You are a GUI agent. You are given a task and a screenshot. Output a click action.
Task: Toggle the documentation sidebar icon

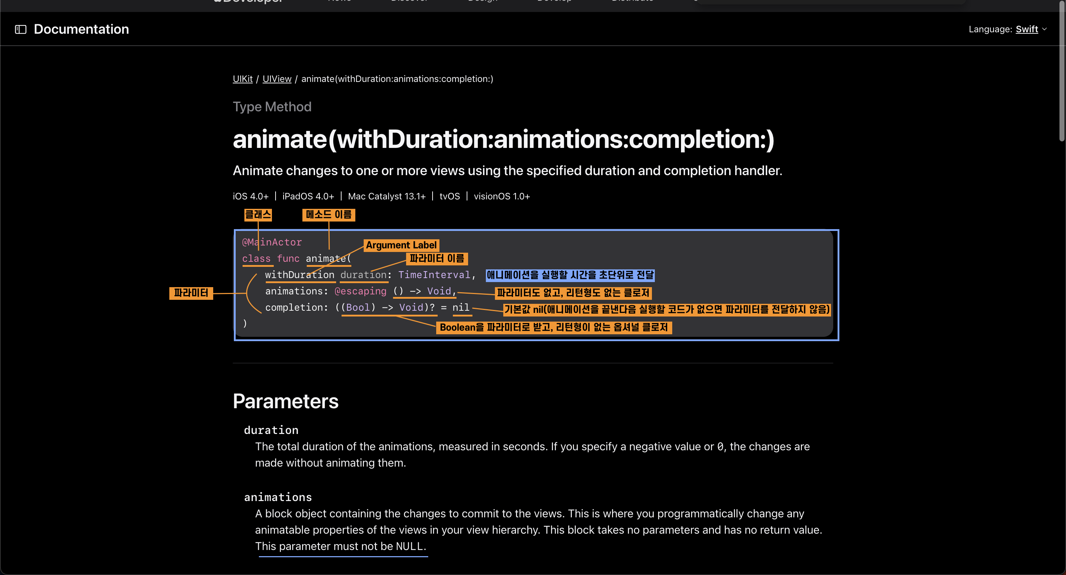tap(21, 29)
